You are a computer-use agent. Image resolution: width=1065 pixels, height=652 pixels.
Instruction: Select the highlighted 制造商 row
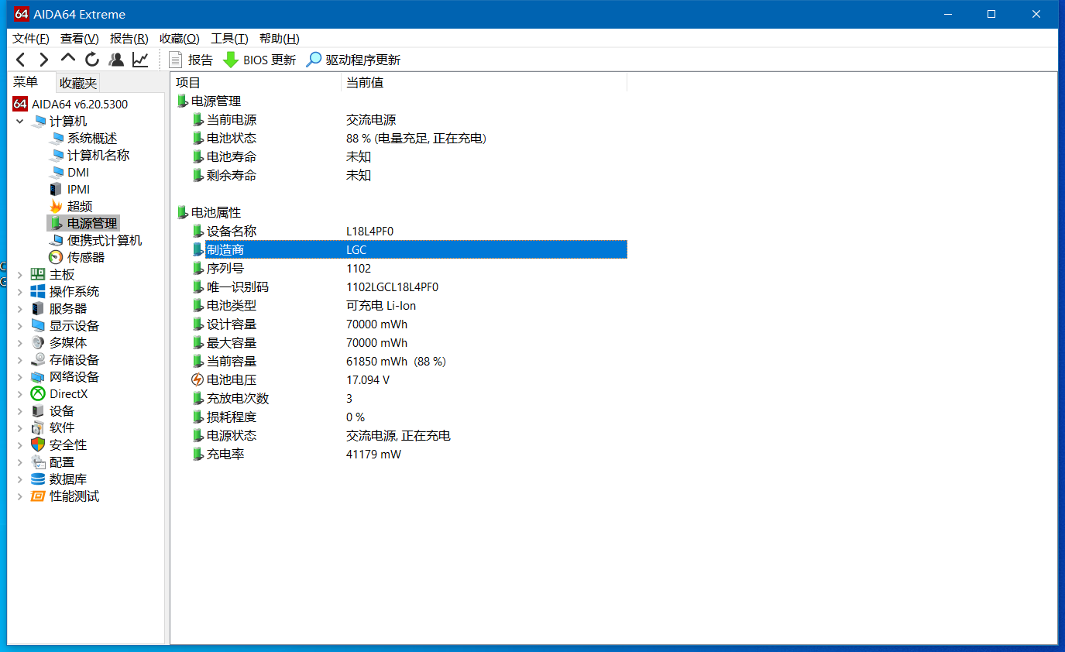409,249
